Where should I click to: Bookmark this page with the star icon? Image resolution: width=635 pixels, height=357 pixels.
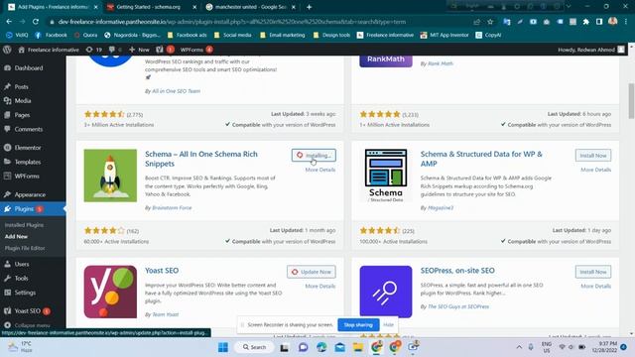[x=490, y=22]
